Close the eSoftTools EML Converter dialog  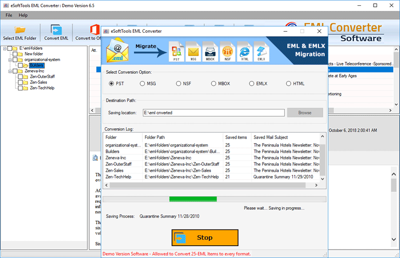[319, 31]
